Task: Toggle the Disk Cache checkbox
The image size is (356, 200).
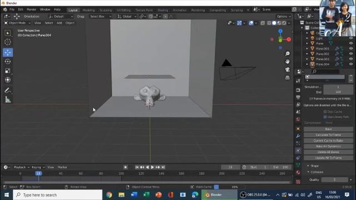Action: [325, 112]
